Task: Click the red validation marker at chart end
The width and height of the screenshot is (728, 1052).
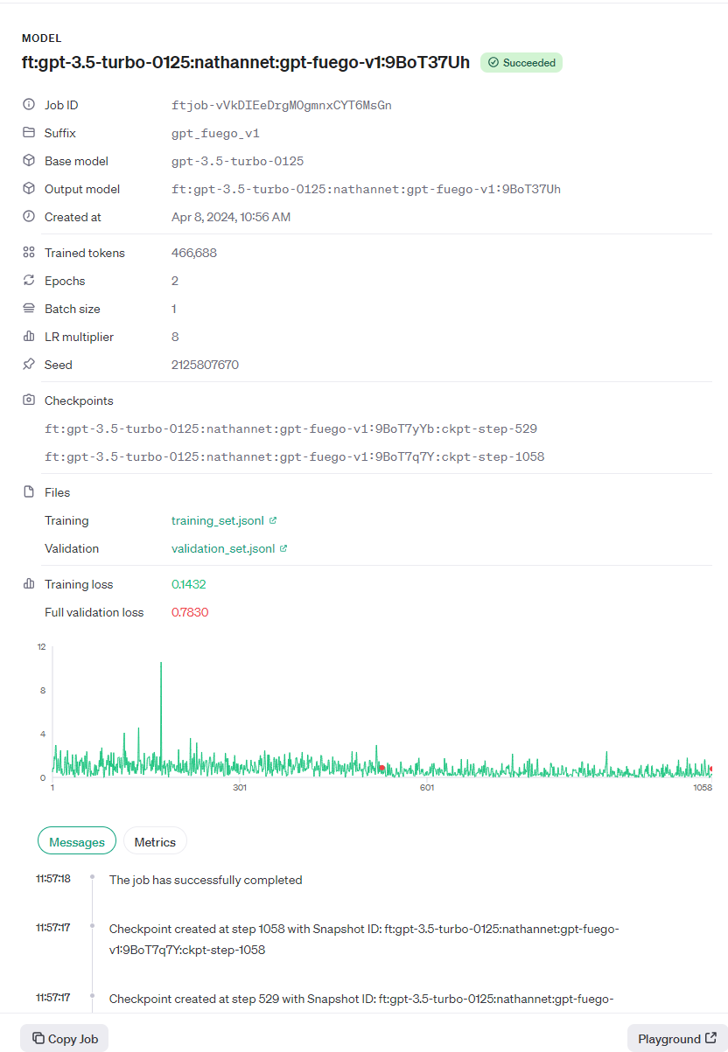Action: [x=711, y=769]
